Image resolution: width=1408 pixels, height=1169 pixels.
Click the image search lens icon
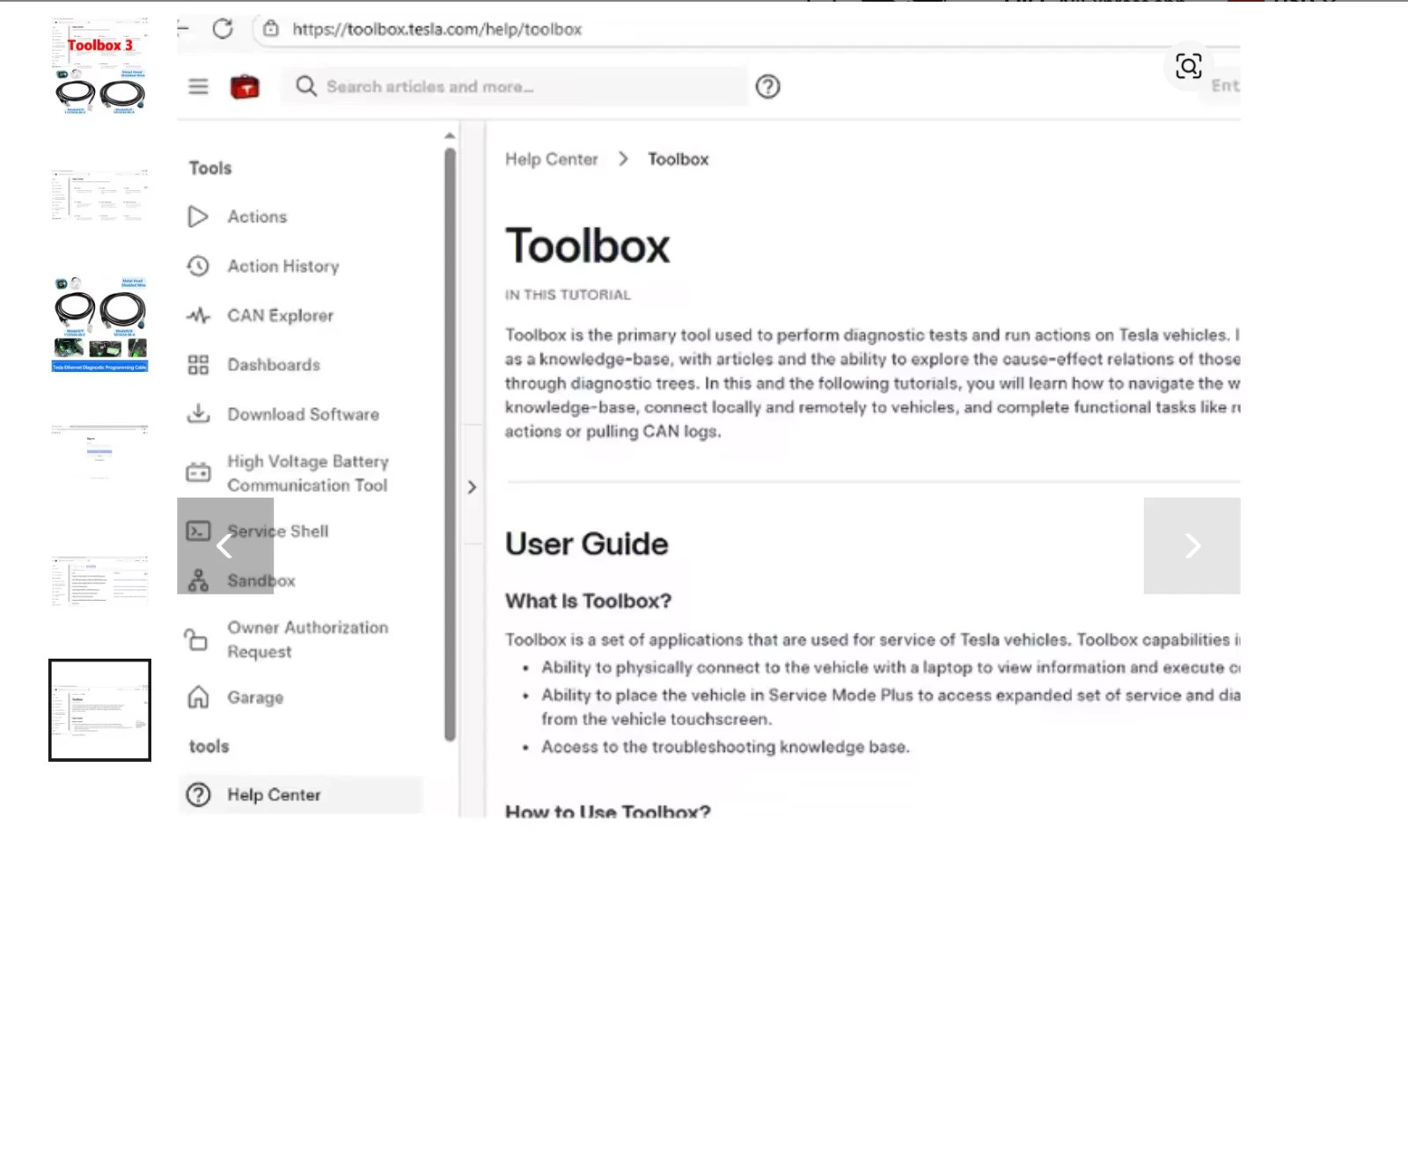[x=1188, y=66]
